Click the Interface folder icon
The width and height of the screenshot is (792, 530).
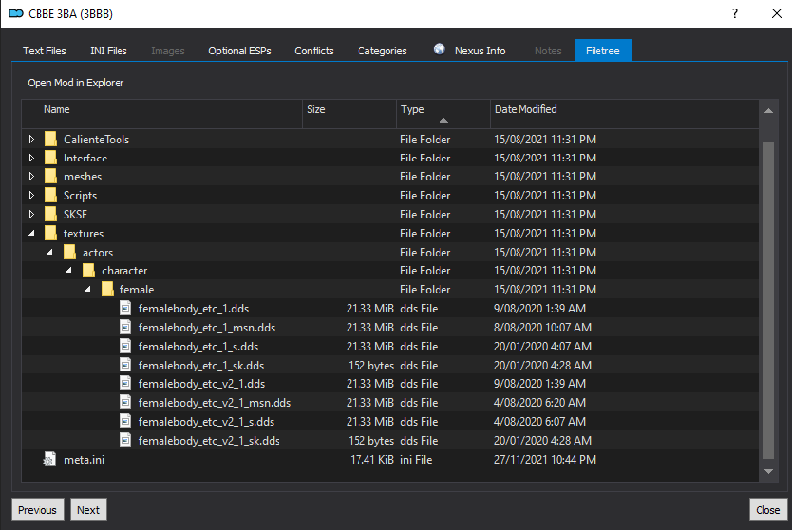tap(50, 158)
